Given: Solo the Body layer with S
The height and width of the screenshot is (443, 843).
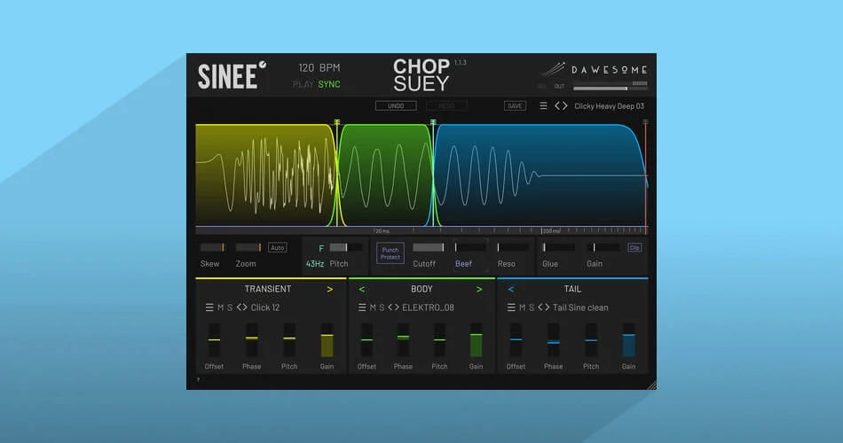Looking at the screenshot, I should (x=382, y=307).
